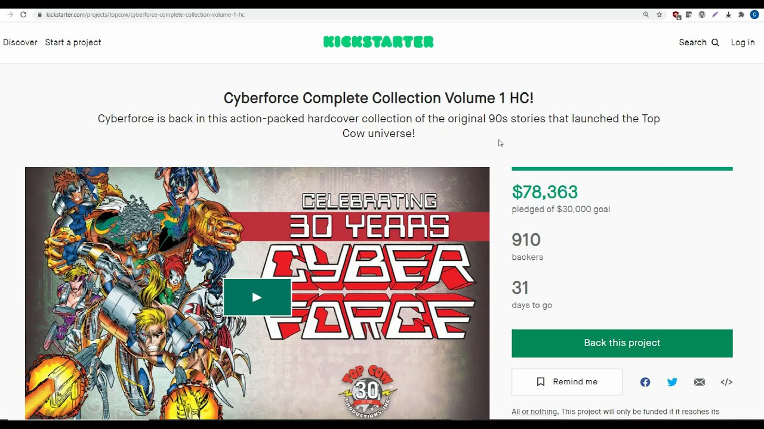This screenshot has width=764, height=429.
Task: Open the All or nothing link
Action: [535, 412]
